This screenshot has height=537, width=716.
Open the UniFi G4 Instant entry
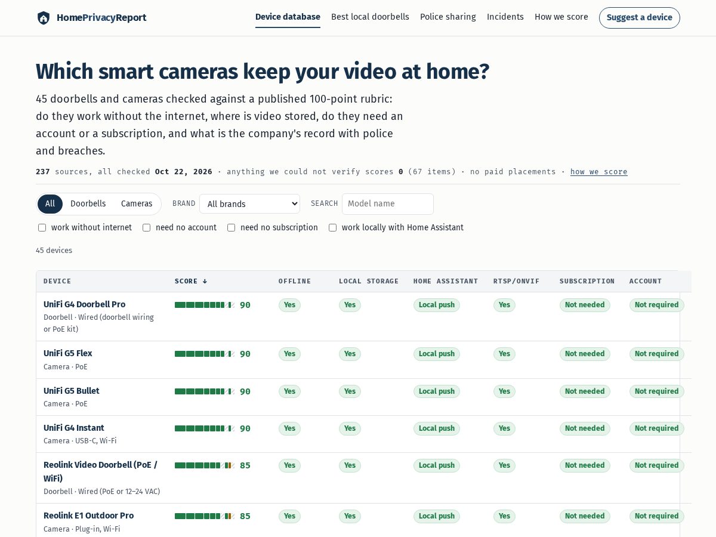[x=74, y=428]
